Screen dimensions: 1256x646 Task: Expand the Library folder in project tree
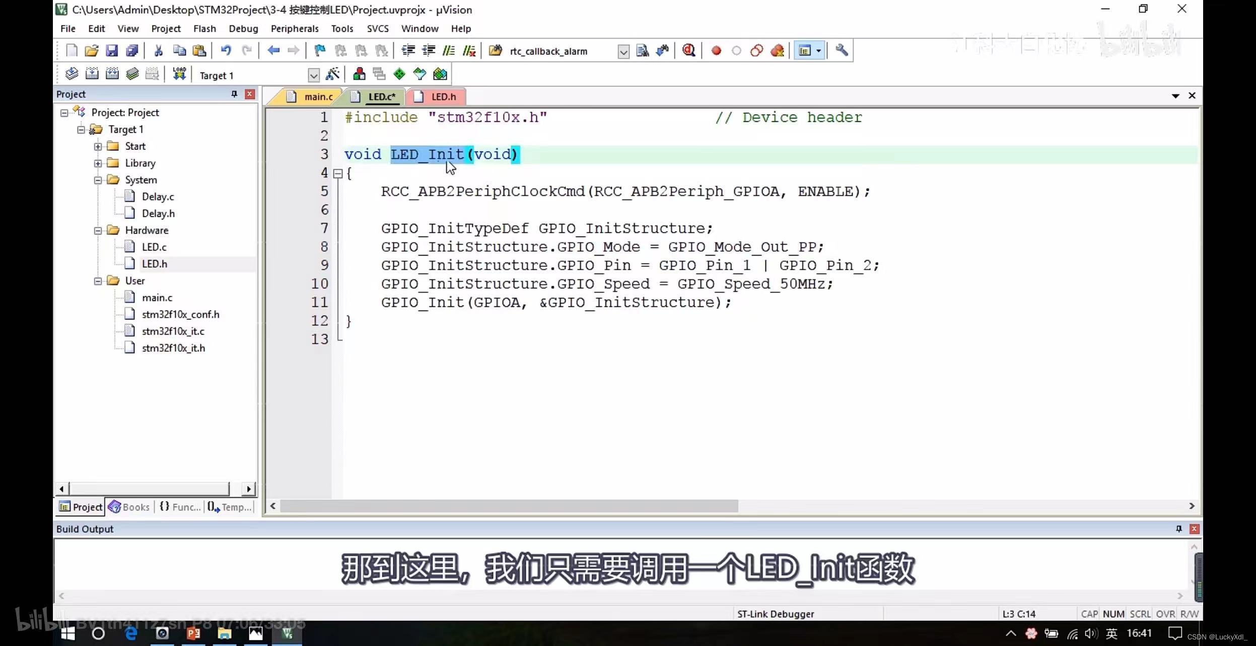pos(98,164)
